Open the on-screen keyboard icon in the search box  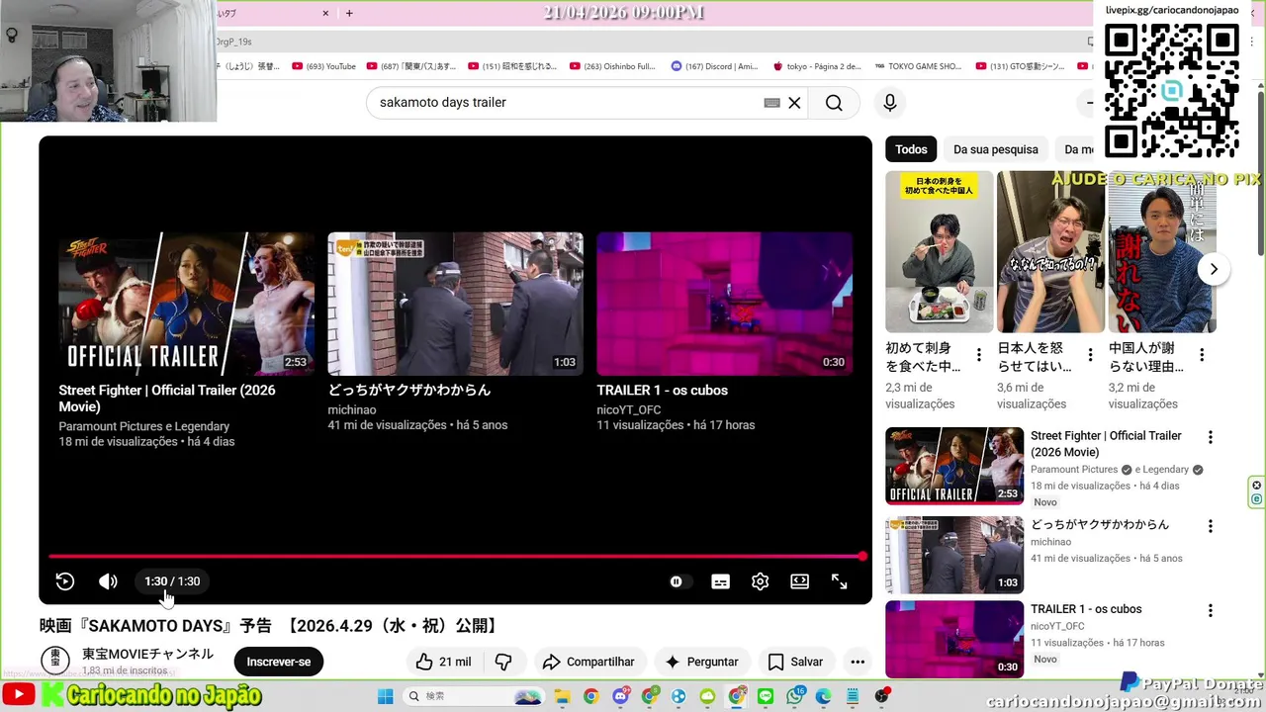click(772, 103)
